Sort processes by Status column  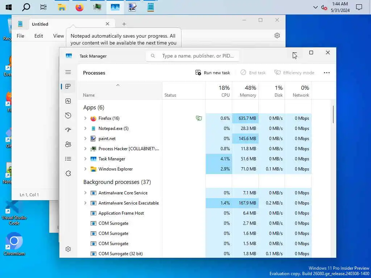[184, 90]
